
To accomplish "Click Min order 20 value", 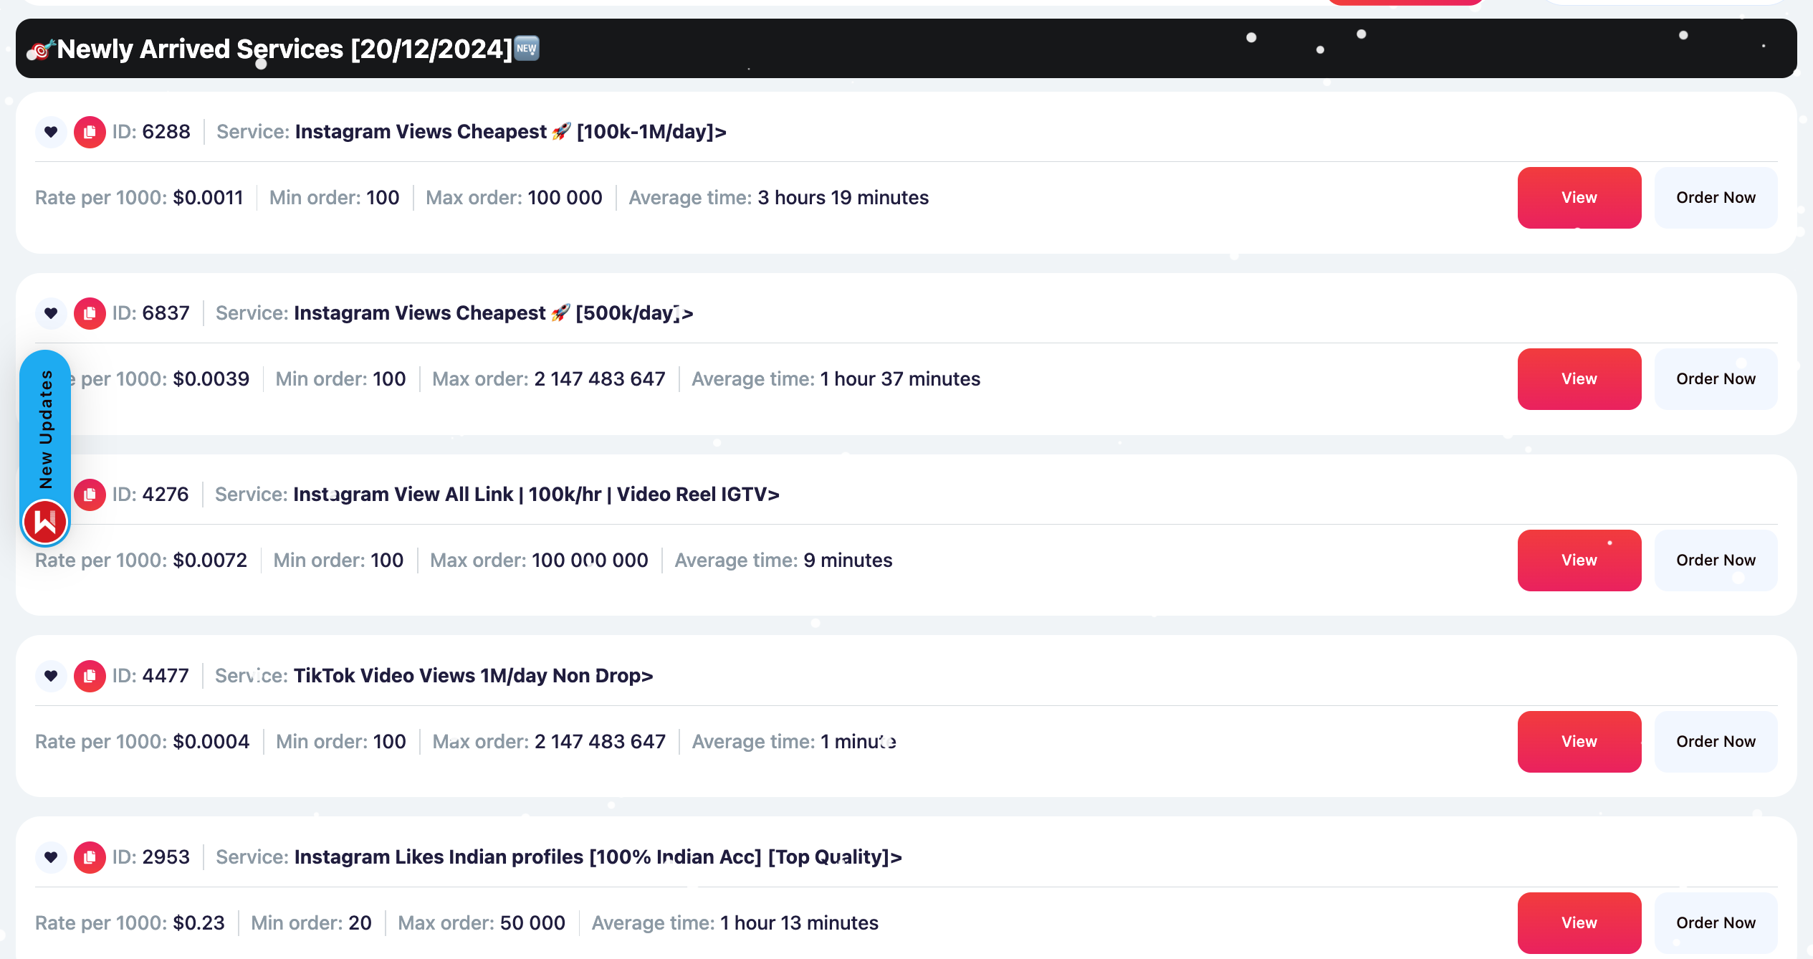I will (x=360, y=923).
